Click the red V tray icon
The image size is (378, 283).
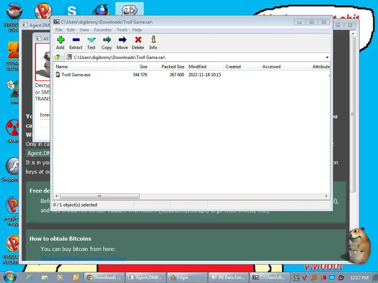[x=305, y=278]
